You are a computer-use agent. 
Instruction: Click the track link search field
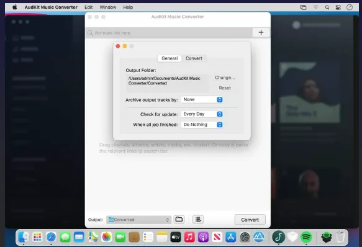click(169, 33)
